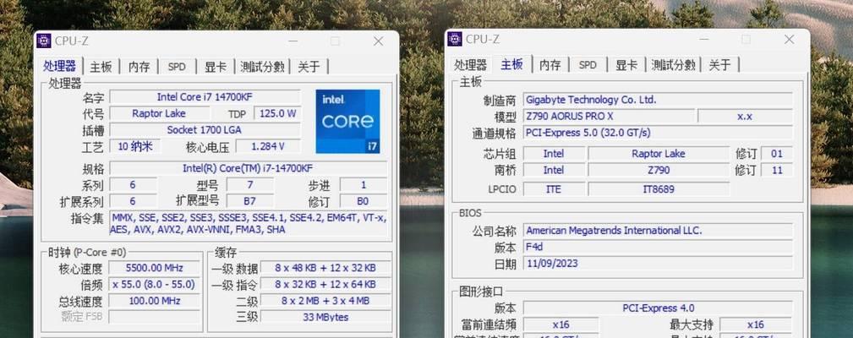Open the 測試分數 tab in the left CPU-Z window
This screenshot has width=853, height=338.
coord(262,67)
